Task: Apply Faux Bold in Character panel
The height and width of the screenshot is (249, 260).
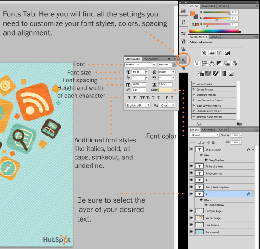Action: tap(129, 97)
